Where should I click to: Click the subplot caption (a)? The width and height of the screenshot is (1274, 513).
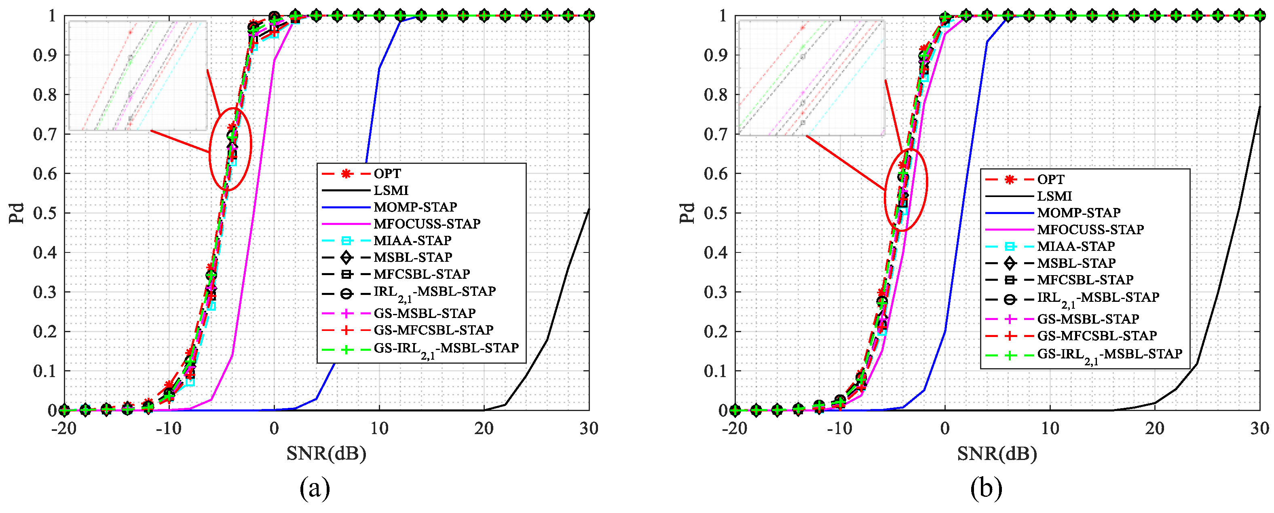(315, 488)
